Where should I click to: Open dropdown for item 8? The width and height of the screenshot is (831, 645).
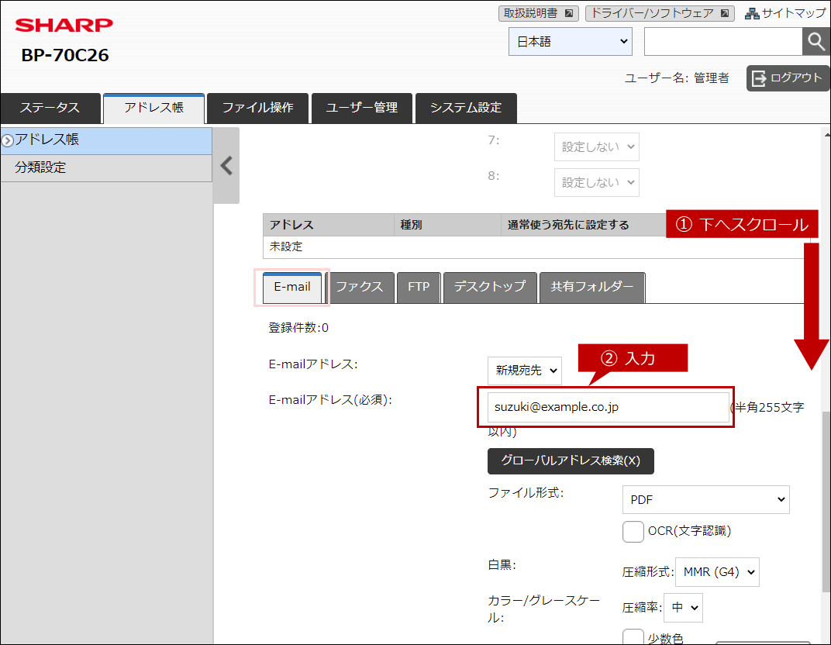[x=596, y=182]
